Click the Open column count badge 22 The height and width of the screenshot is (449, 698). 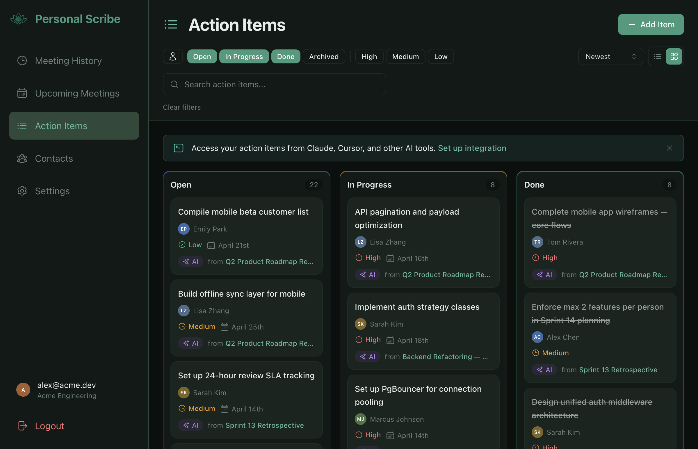coord(314,185)
